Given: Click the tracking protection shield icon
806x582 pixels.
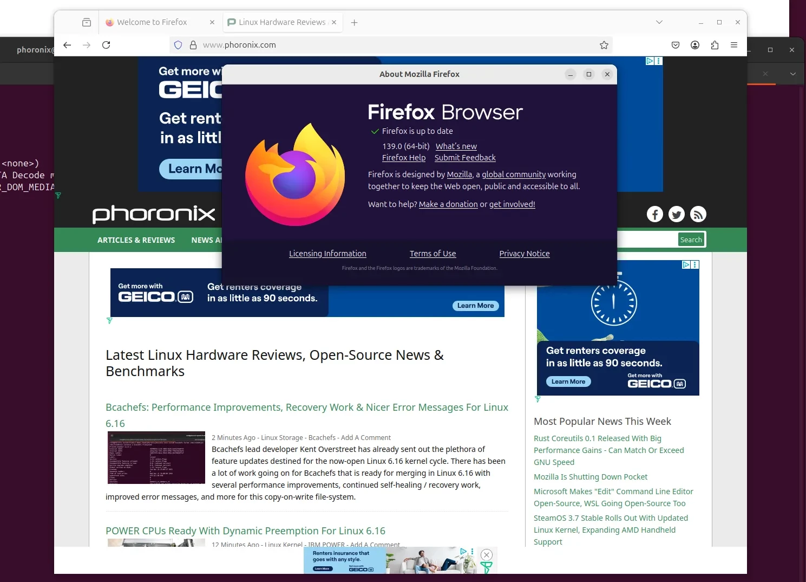Looking at the screenshot, I should point(178,45).
